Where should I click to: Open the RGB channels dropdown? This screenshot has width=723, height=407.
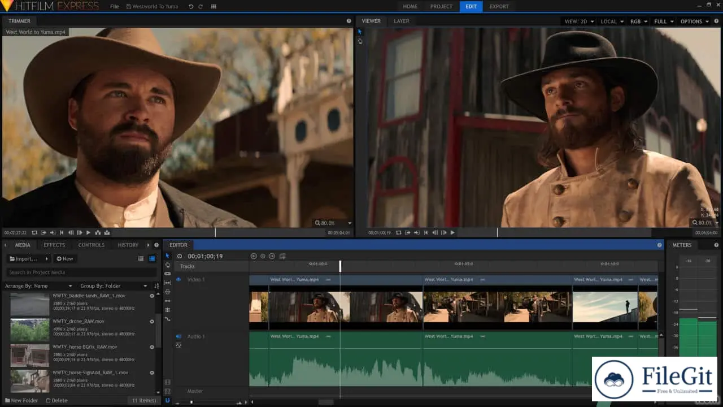[x=639, y=21]
